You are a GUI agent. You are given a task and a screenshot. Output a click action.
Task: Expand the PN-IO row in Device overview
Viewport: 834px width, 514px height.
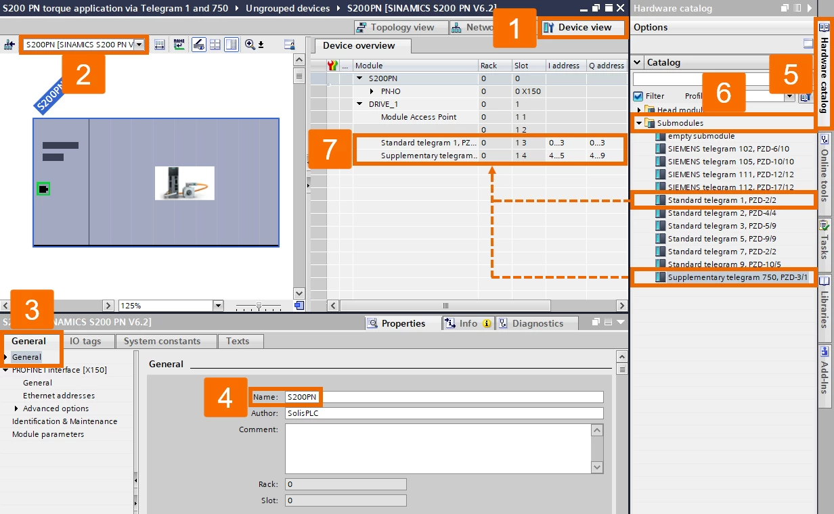pyautogui.click(x=372, y=91)
